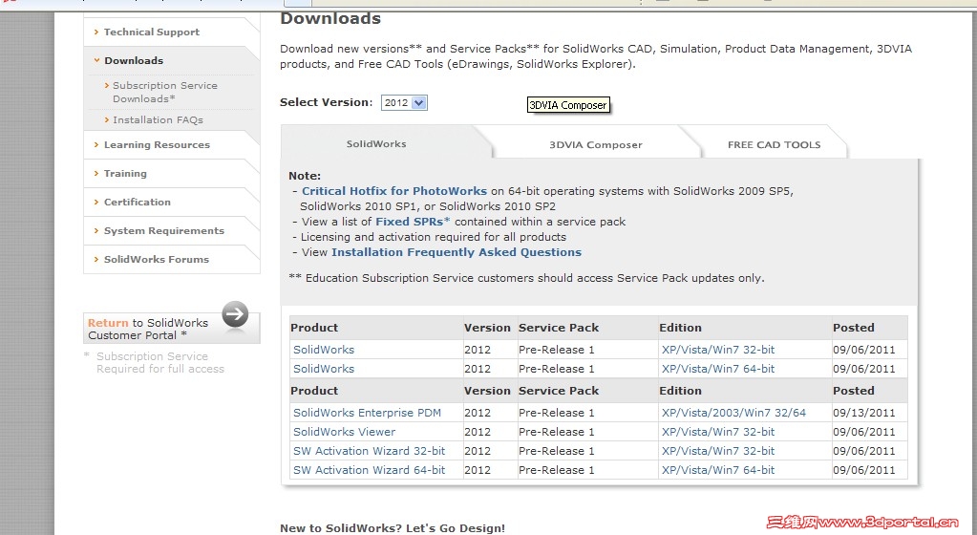
Task: Switch to the FREE CAD TOOLS tab
Action: click(x=774, y=144)
